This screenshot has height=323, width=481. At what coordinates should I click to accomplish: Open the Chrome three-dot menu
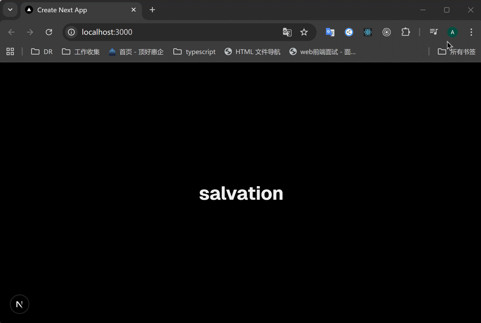[471, 32]
